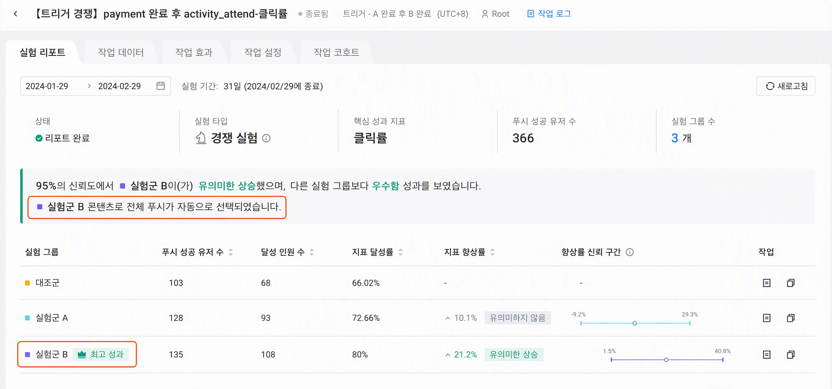Screen dimensions: 832x389
Task: Open details icon for 실험군 B row
Action: tap(766, 355)
